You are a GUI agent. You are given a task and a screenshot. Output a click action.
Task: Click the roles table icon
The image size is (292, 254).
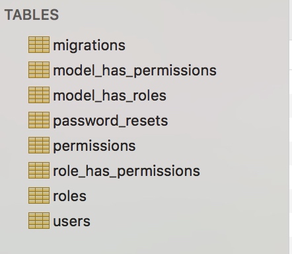coord(39,196)
